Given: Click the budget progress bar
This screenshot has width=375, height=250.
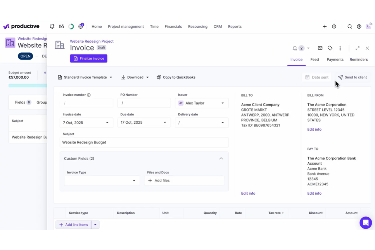Looking at the screenshot, I should click(28, 86).
